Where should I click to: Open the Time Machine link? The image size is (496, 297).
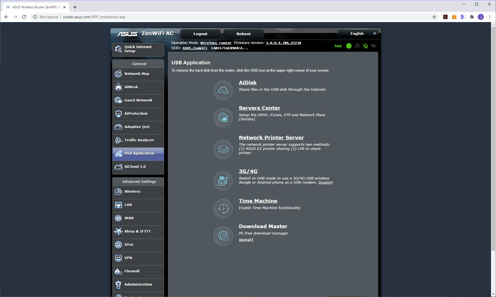click(258, 201)
